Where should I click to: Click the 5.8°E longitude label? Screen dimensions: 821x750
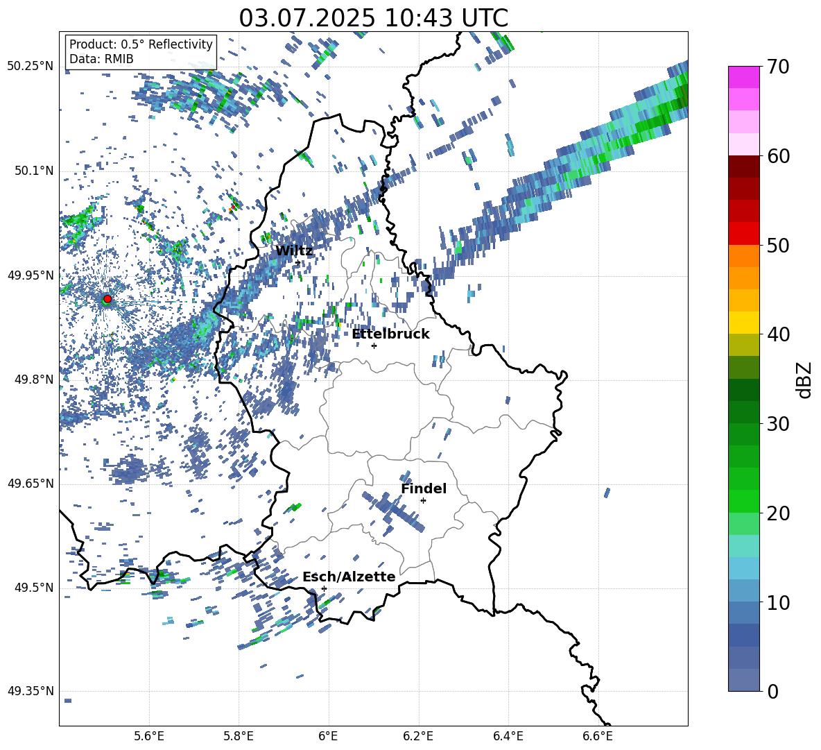pyautogui.click(x=239, y=736)
